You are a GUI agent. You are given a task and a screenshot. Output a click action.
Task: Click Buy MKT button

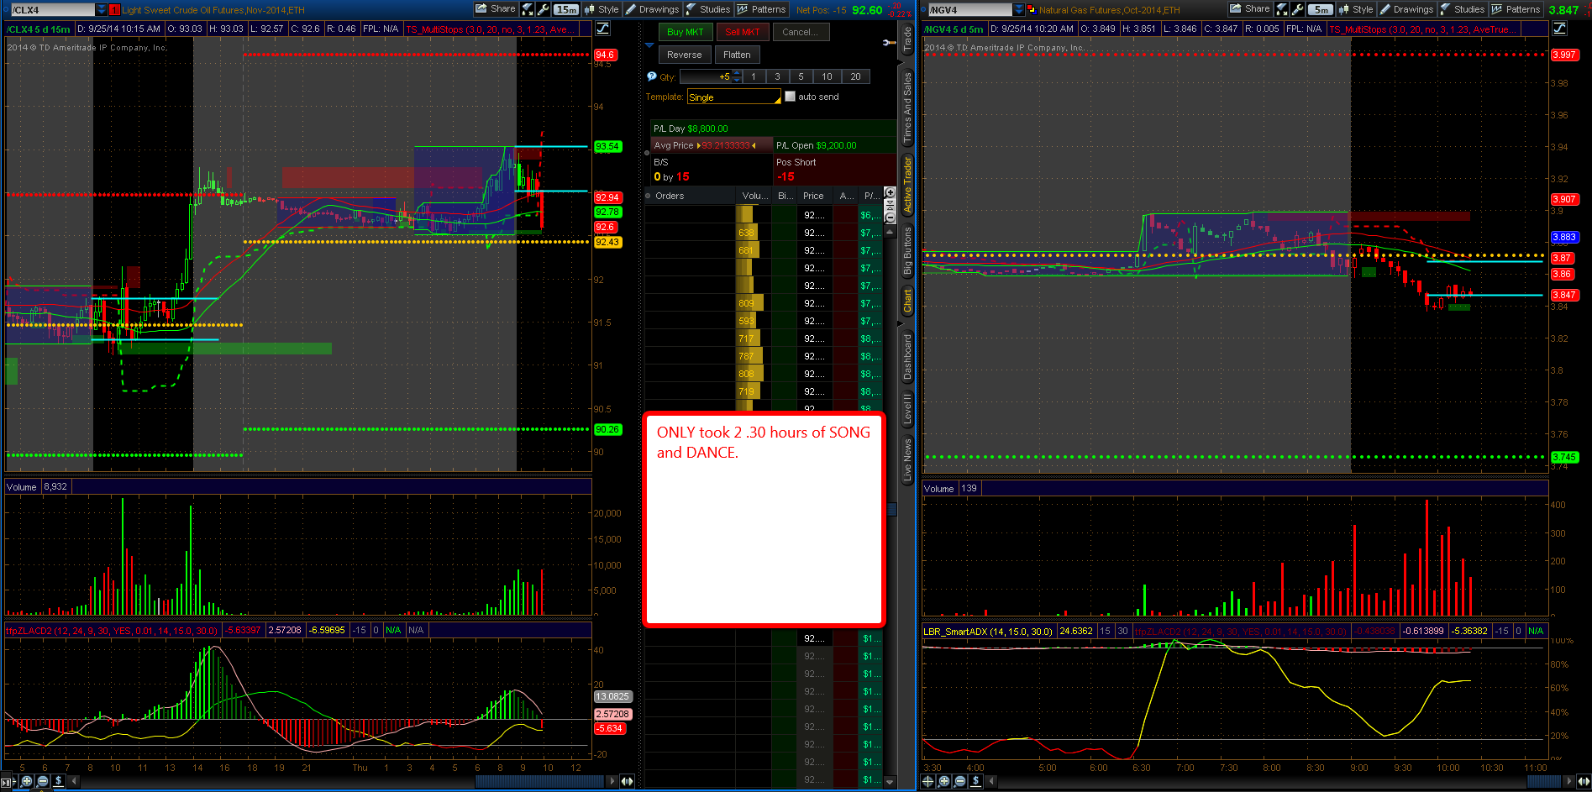686,32
